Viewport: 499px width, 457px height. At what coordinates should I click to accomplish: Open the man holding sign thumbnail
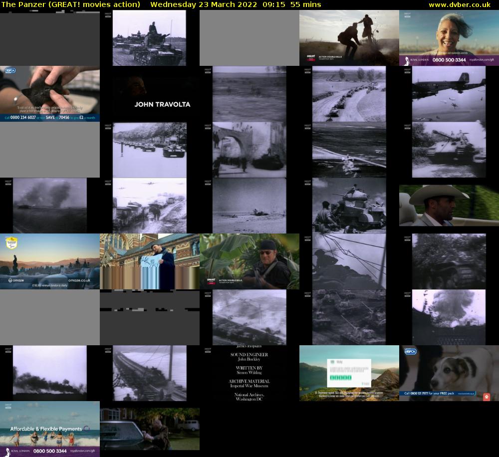150,261
